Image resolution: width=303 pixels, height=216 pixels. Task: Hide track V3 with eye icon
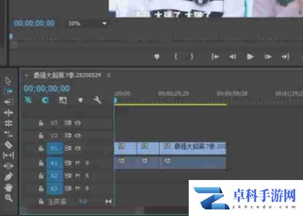click(x=78, y=123)
